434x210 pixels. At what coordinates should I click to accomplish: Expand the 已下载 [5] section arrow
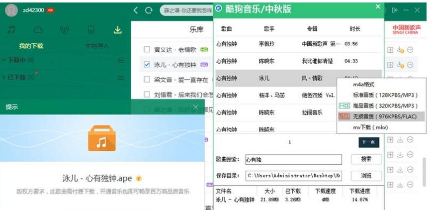tap(4, 77)
